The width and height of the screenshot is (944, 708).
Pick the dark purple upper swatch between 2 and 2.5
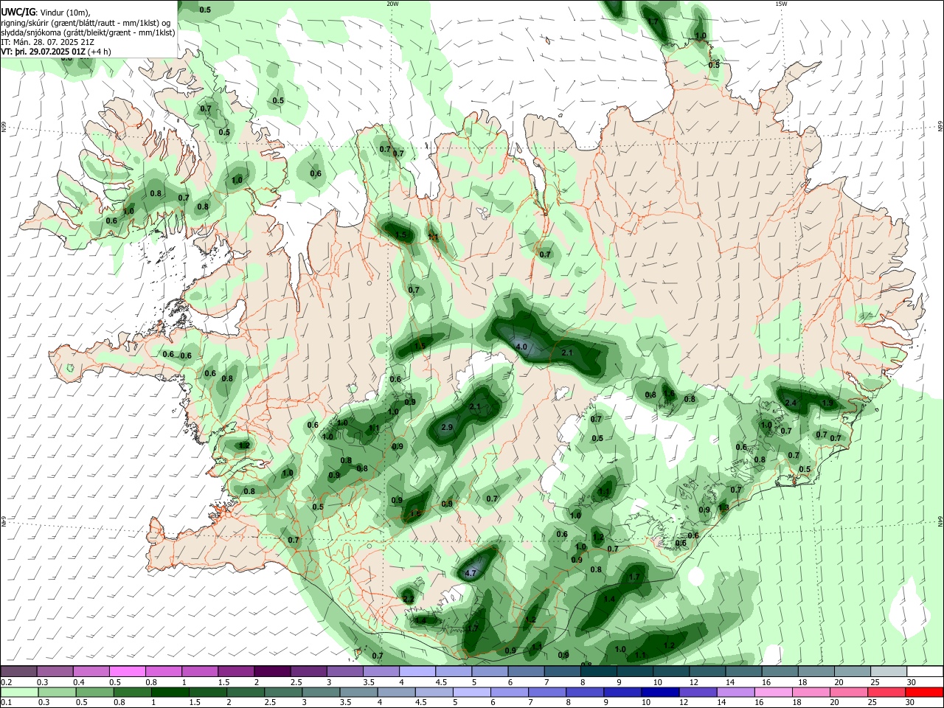tap(272, 671)
